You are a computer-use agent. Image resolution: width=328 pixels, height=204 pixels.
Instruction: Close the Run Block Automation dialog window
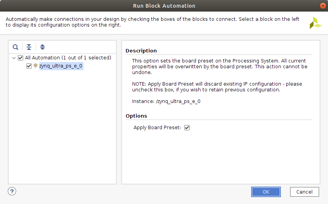click(x=323, y=6)
